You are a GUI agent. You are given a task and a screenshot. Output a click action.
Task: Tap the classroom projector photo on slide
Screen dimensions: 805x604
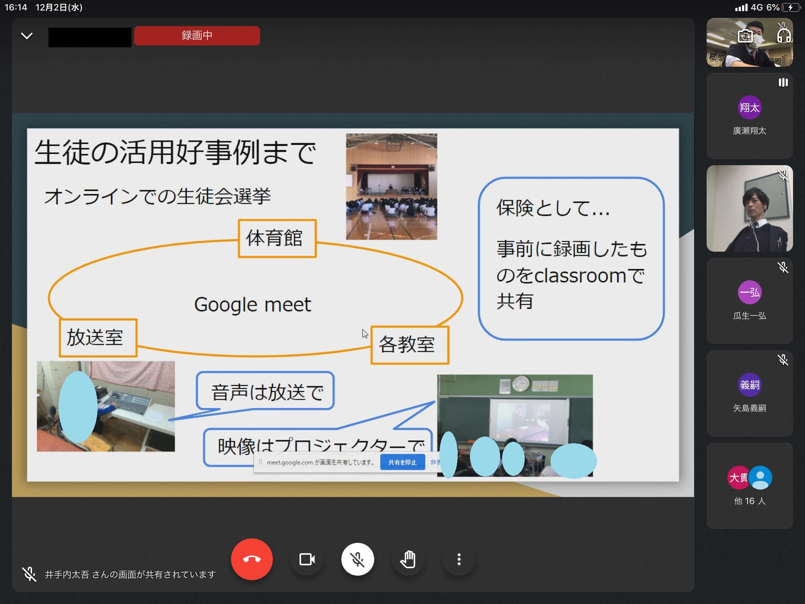click(x=515, y=425)
